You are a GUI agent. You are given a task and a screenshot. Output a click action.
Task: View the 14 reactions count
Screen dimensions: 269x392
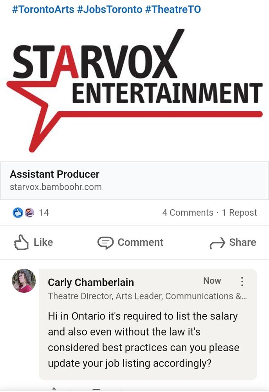[44, 212]
